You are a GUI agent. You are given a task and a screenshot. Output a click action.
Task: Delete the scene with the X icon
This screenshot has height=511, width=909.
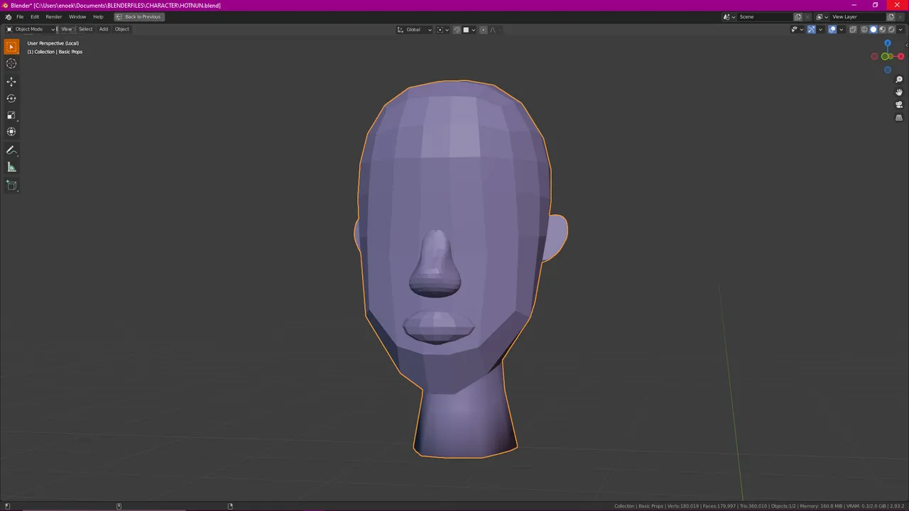[x=807, y=17]
